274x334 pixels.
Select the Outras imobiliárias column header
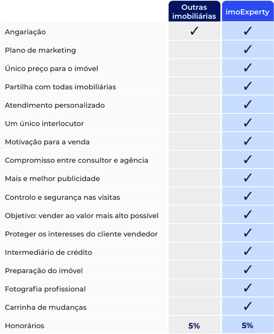click(x=194, y=12)
